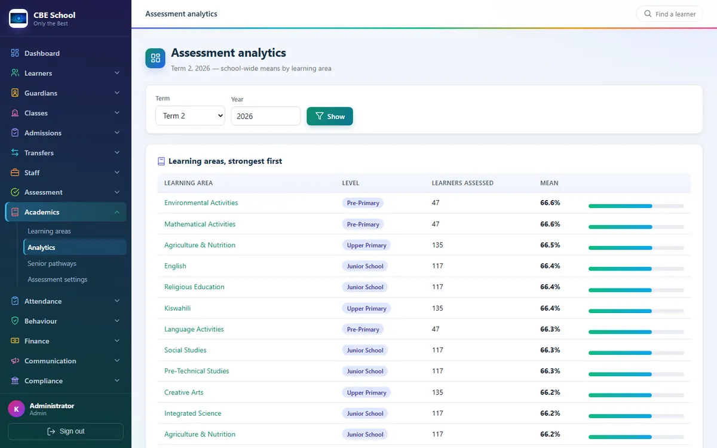Click the Staff briefcase icon
717x448 pixels.
point(15,173)
